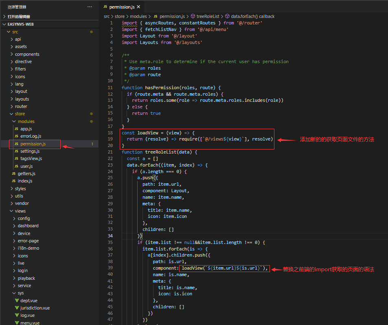
Task: Click the src breadcrumb segment
Action: point(107,16)
